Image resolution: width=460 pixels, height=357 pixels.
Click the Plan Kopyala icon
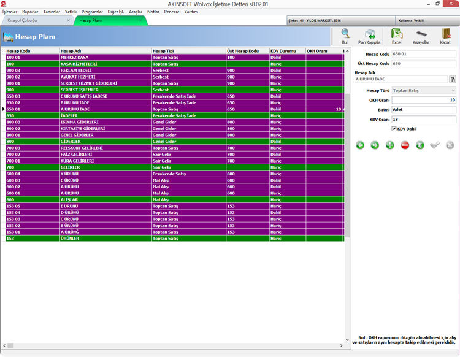pos(369,36)
